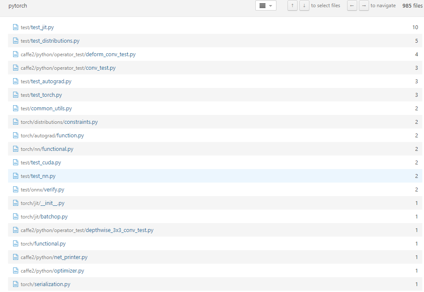Click the file icon beside test_distributions.py
This screenshot has width=424, height=292.
16,41
